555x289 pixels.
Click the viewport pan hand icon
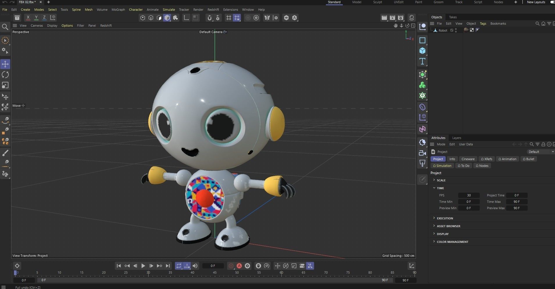click(x=395, y=26)
